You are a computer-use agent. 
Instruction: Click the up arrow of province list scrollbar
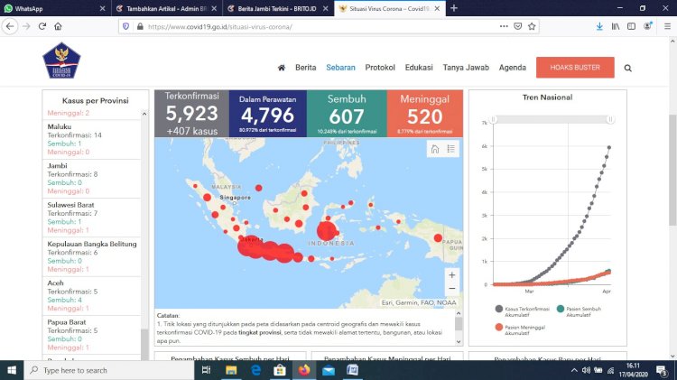144,114
